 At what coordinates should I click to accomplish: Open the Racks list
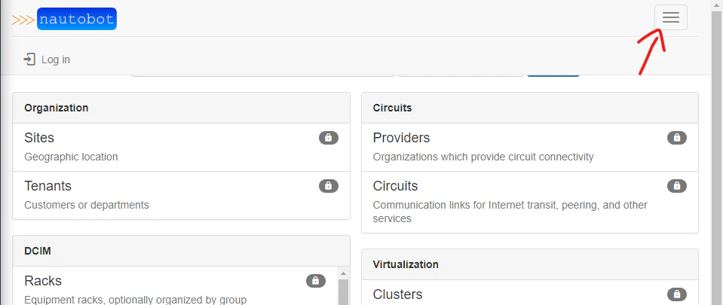pos(43,281)
